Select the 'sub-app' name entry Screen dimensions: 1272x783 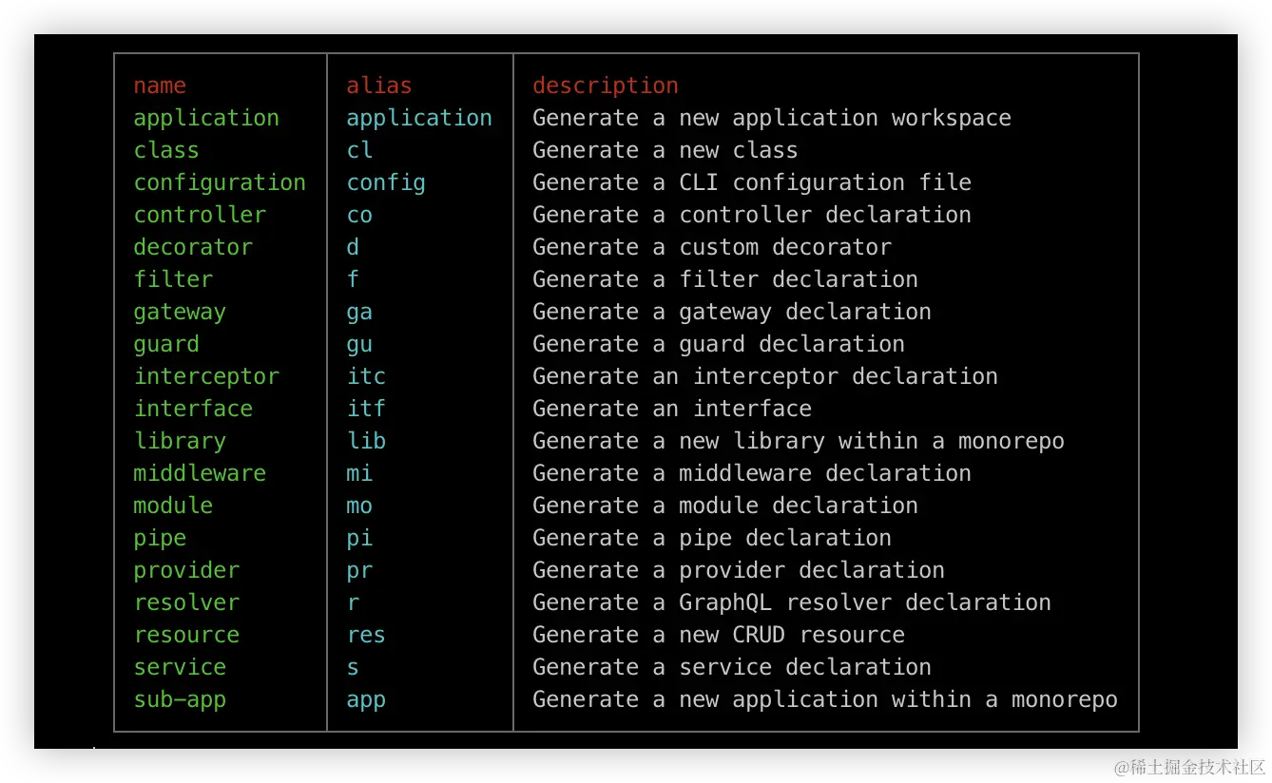pos(180,699)
